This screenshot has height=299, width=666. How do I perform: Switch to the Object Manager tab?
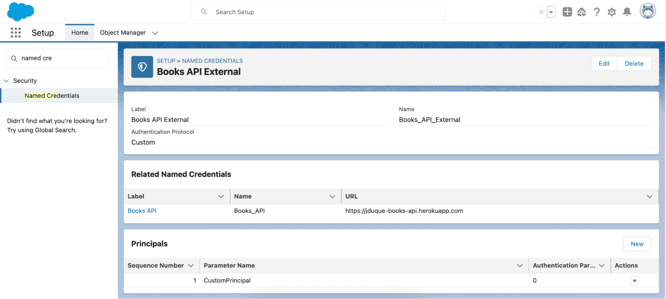point(123,33)
